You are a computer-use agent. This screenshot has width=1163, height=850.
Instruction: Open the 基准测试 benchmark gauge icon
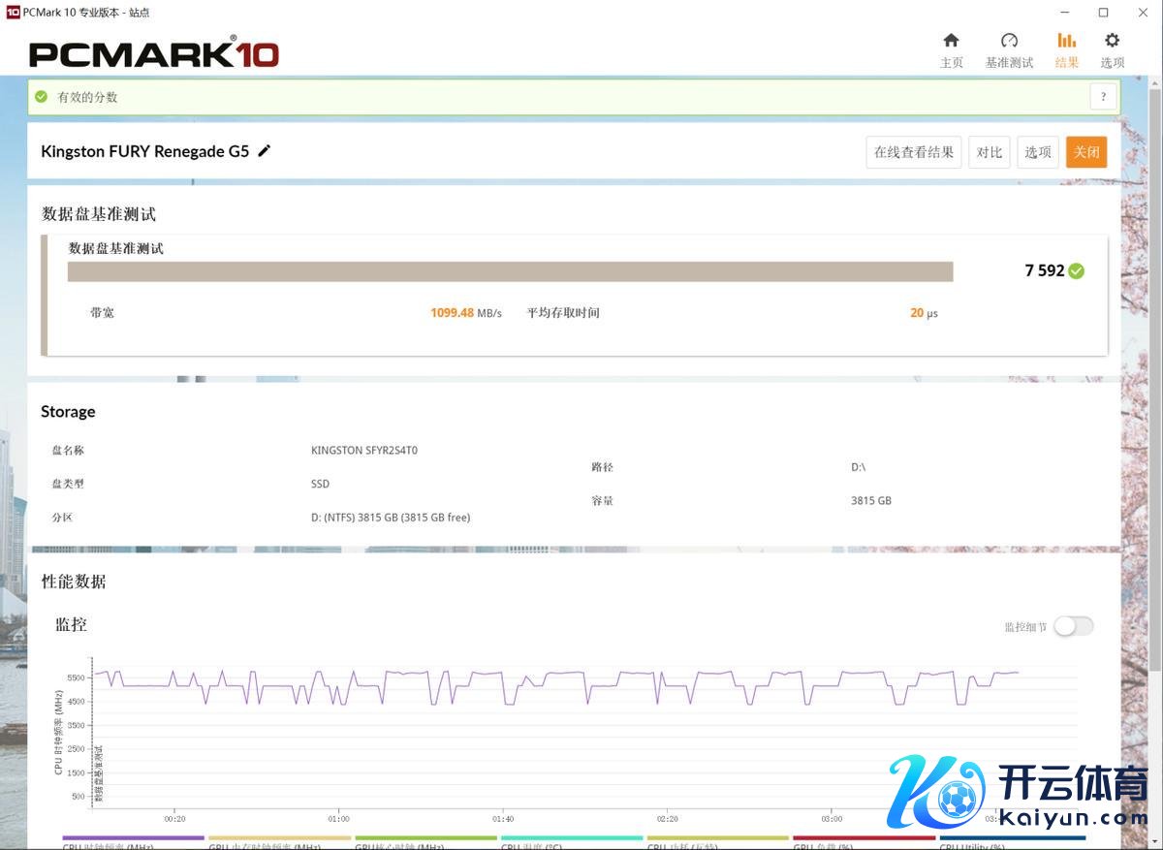tap(1009, 41)
